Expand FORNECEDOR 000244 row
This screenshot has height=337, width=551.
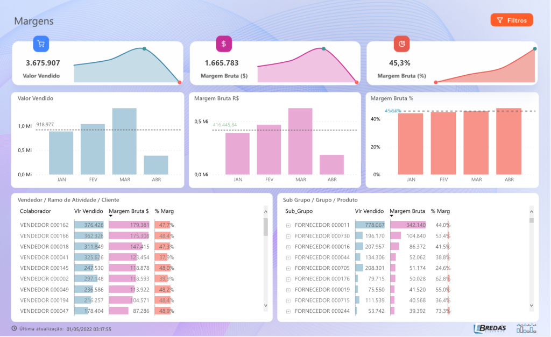click(288, 311)
